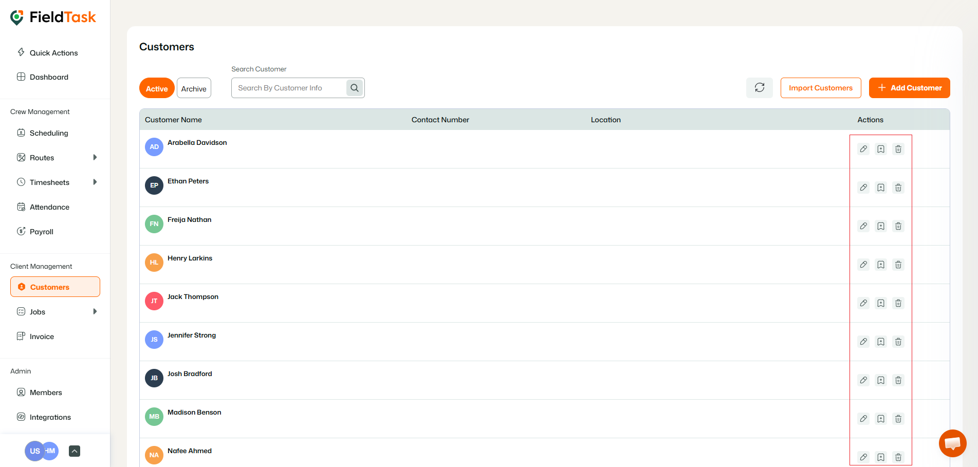
Task: Open the Attendance page from sidebar
Action: [x=49, y=207]
